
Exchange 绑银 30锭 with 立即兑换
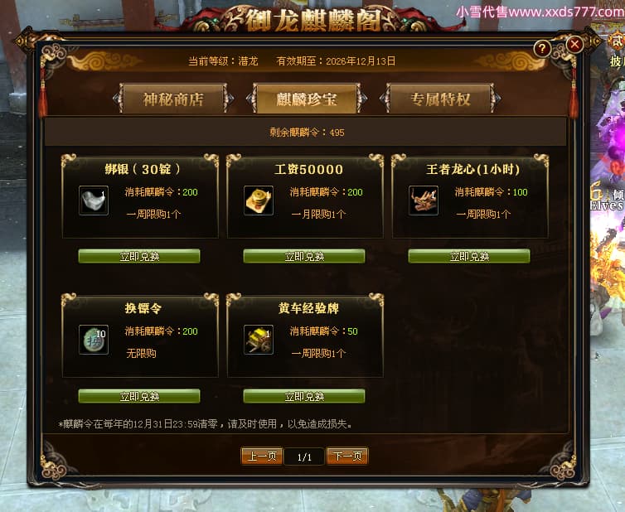(x=139, y=256)
